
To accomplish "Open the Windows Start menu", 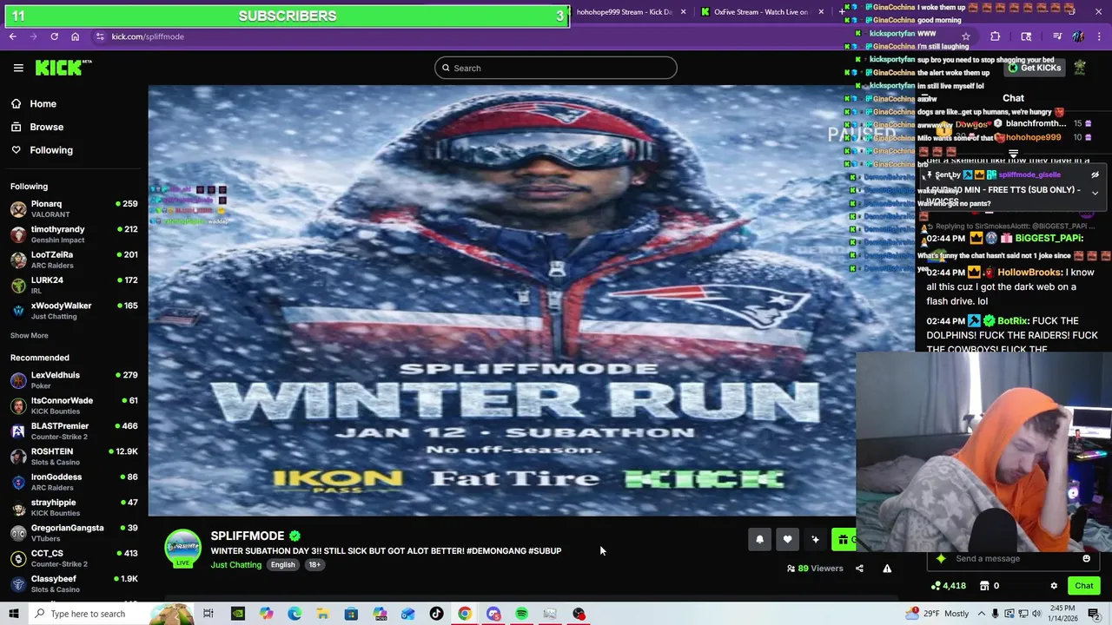I will (13, 614).
